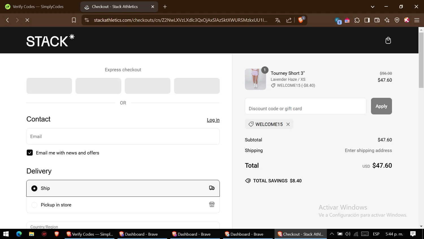Click the ESP language indicator

[x=376, y=234]
